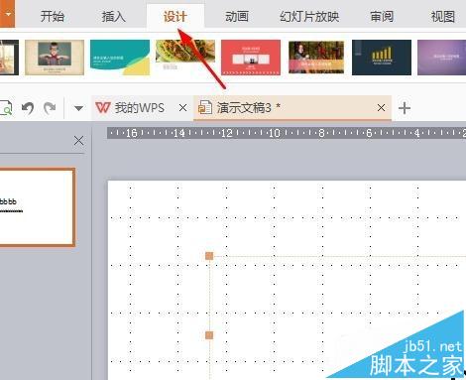
Task: Open the 审阅 ribbon tab
Action: [x=382, y=16]
